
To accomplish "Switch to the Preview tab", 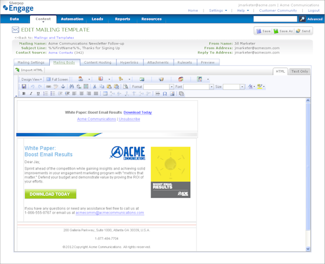I will point(208,62).
